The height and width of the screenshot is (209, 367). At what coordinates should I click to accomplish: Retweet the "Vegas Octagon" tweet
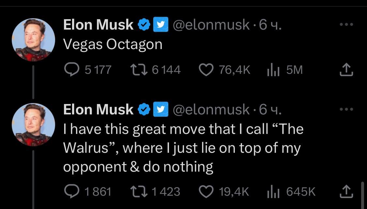click(x=139, y=70)
